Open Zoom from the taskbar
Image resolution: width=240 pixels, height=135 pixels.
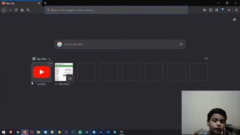(x=94, y=132)
